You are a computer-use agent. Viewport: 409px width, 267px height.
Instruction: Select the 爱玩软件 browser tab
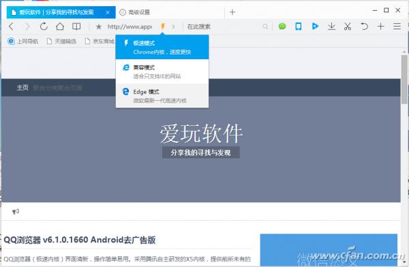(61, 12)
